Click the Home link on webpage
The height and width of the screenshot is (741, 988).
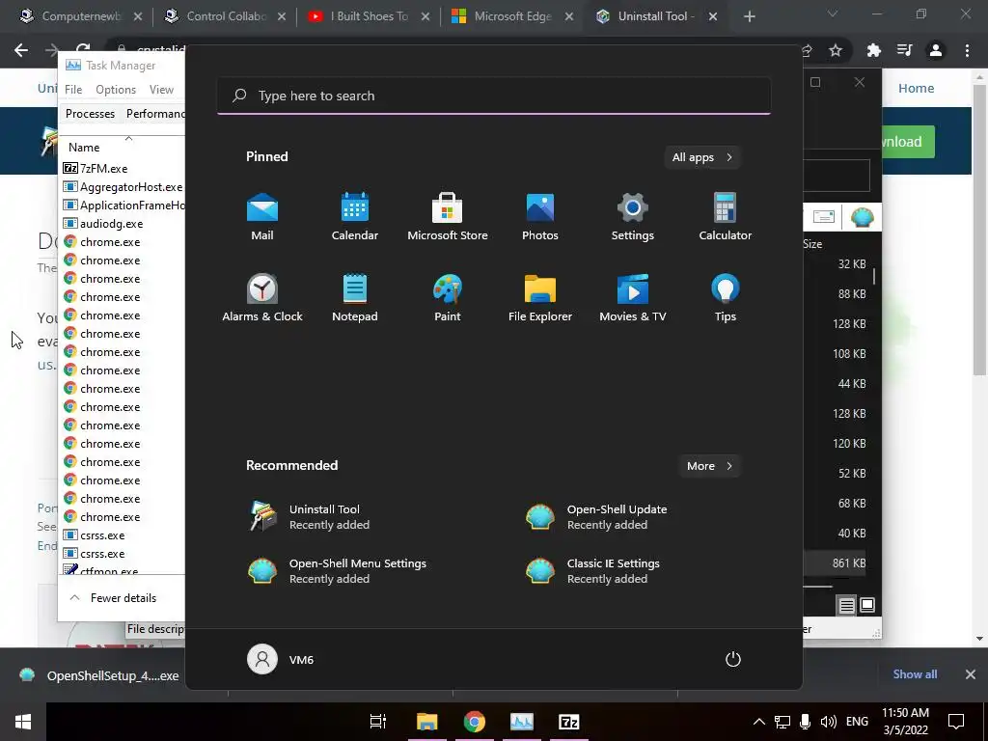917,88
